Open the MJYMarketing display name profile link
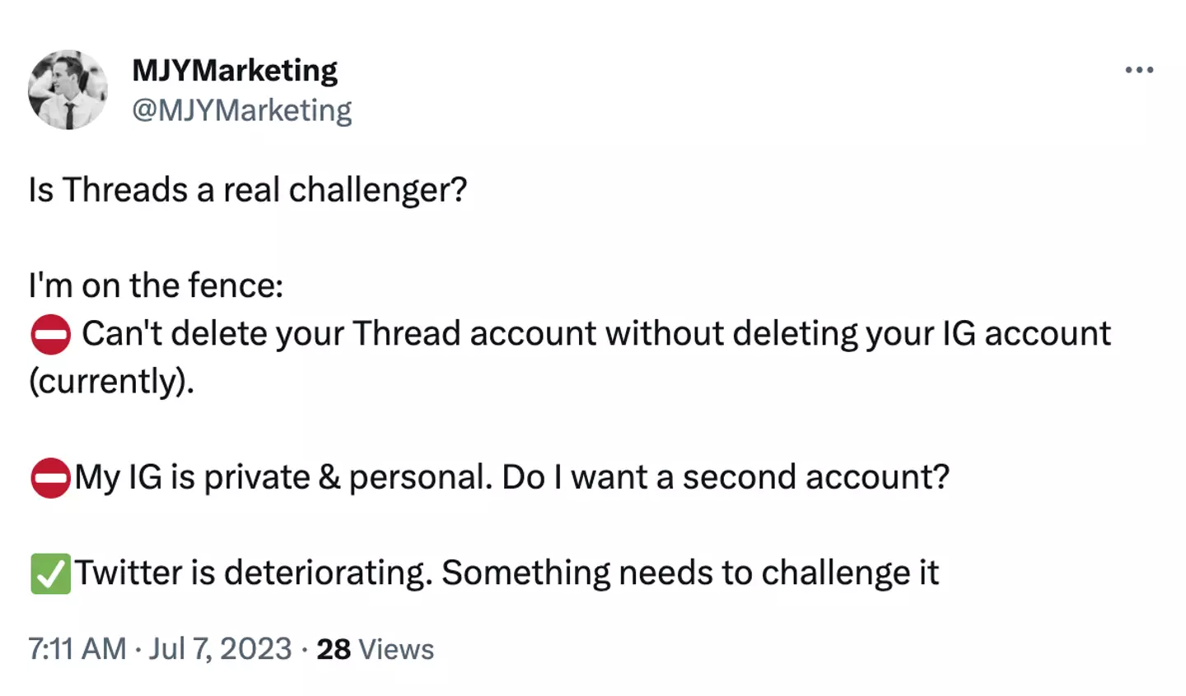The image size is (1186, 696). tap(235, 71)
